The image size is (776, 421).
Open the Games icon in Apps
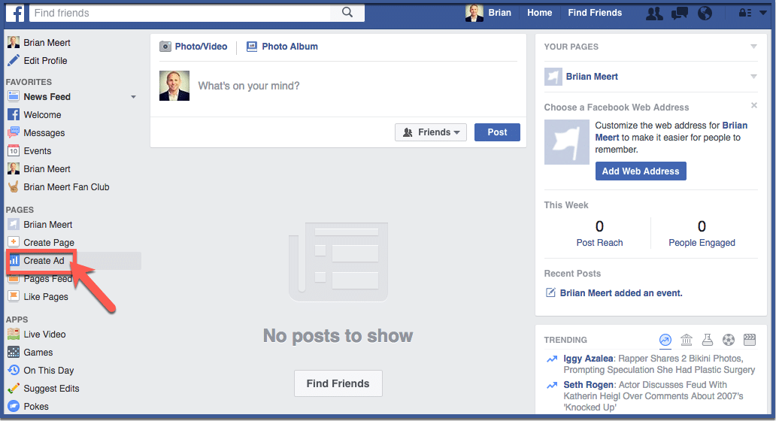pos(14,353)
